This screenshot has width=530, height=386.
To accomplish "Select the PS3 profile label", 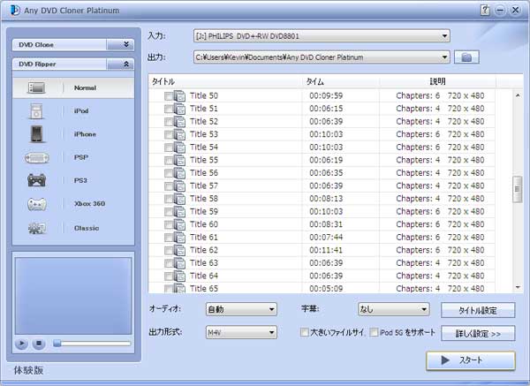I will pyautogui.click(x=80, y=180).
